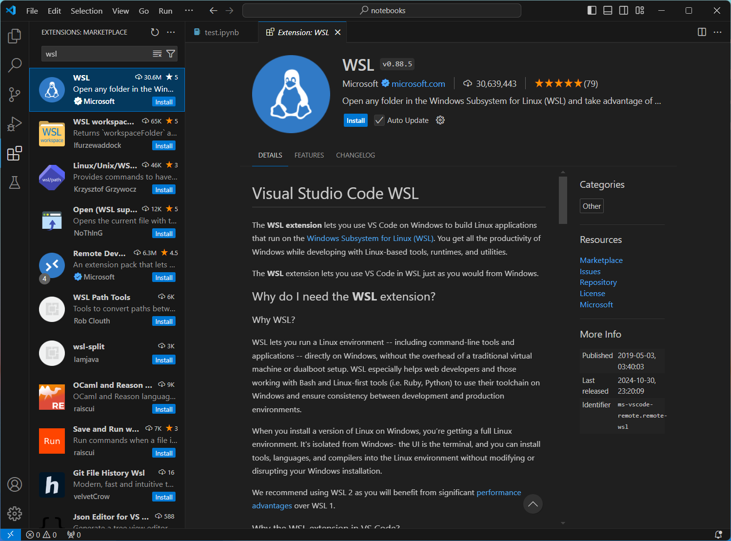Screen dimensions: 731x541
Task: Switch to the CHANGELOG tab
Action: [x=356, y=155]
